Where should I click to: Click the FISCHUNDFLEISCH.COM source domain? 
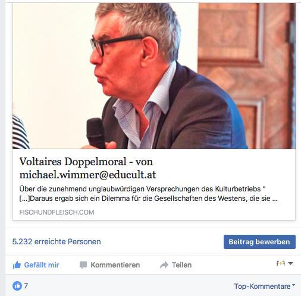click(57, 212)
